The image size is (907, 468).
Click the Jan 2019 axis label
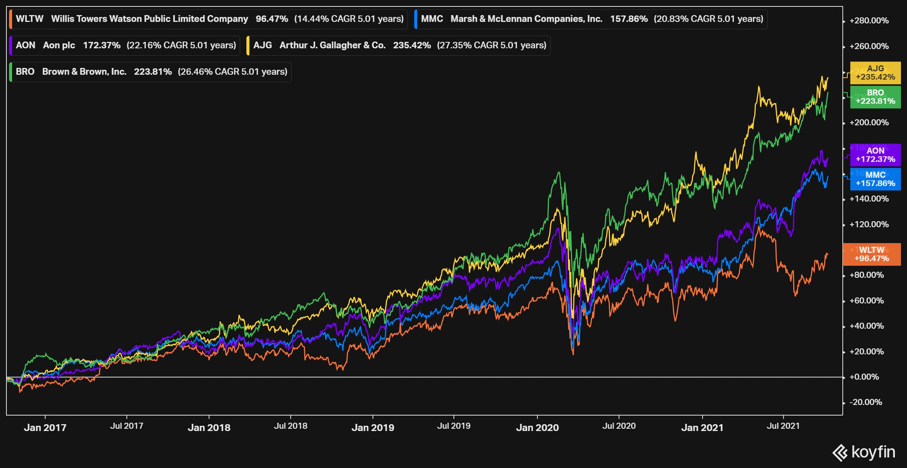pos(373,428)
